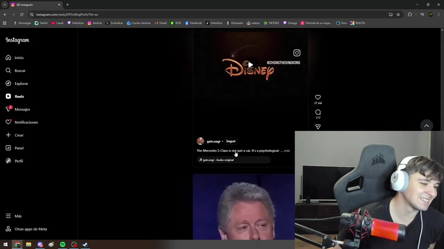Click the site info icon in address bar
This screenshot has width=444, height=249.
[32, 15]
